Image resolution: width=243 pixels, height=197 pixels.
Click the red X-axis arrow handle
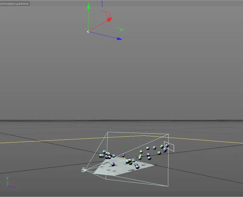(x=109, y=19)
